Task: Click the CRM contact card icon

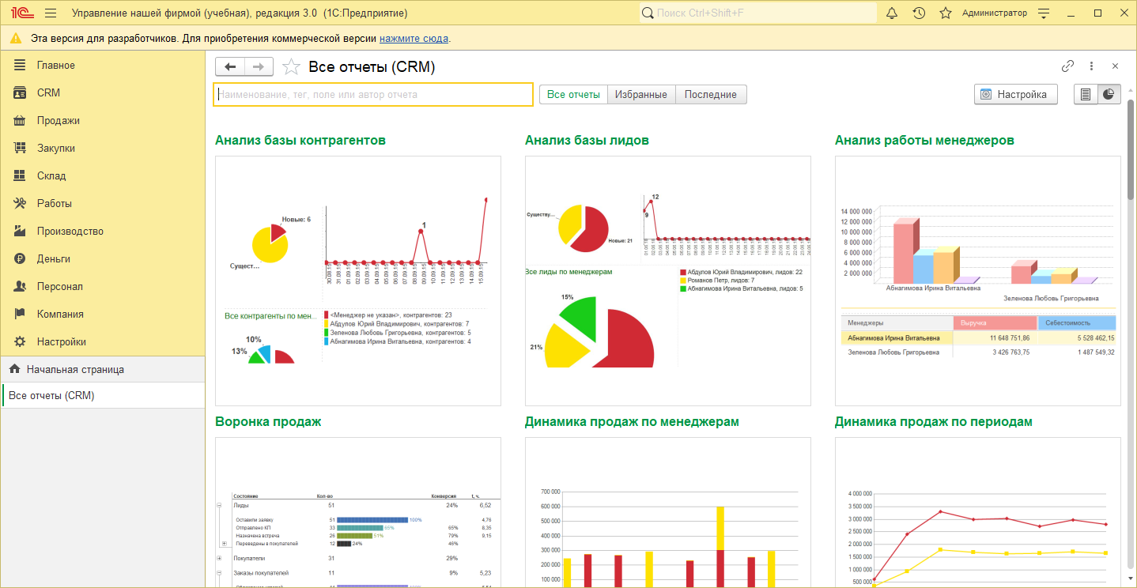Action: [21, 92]
